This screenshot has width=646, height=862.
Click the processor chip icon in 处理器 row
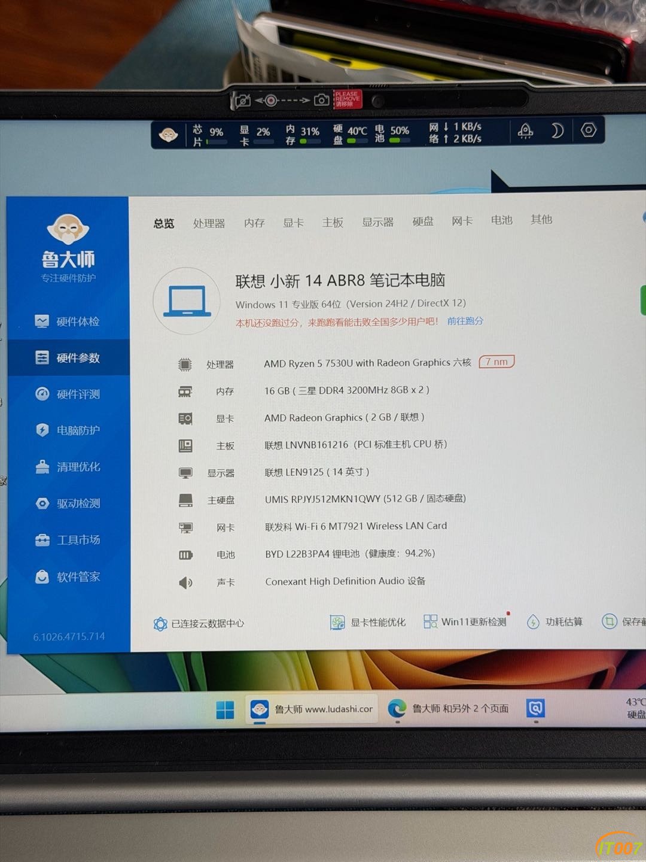coord(185,364)
